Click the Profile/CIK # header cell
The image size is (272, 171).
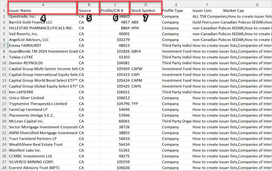point(115,11)
